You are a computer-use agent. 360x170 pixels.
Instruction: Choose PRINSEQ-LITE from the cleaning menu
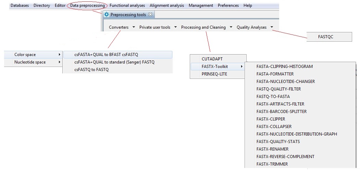coord(214,74)
